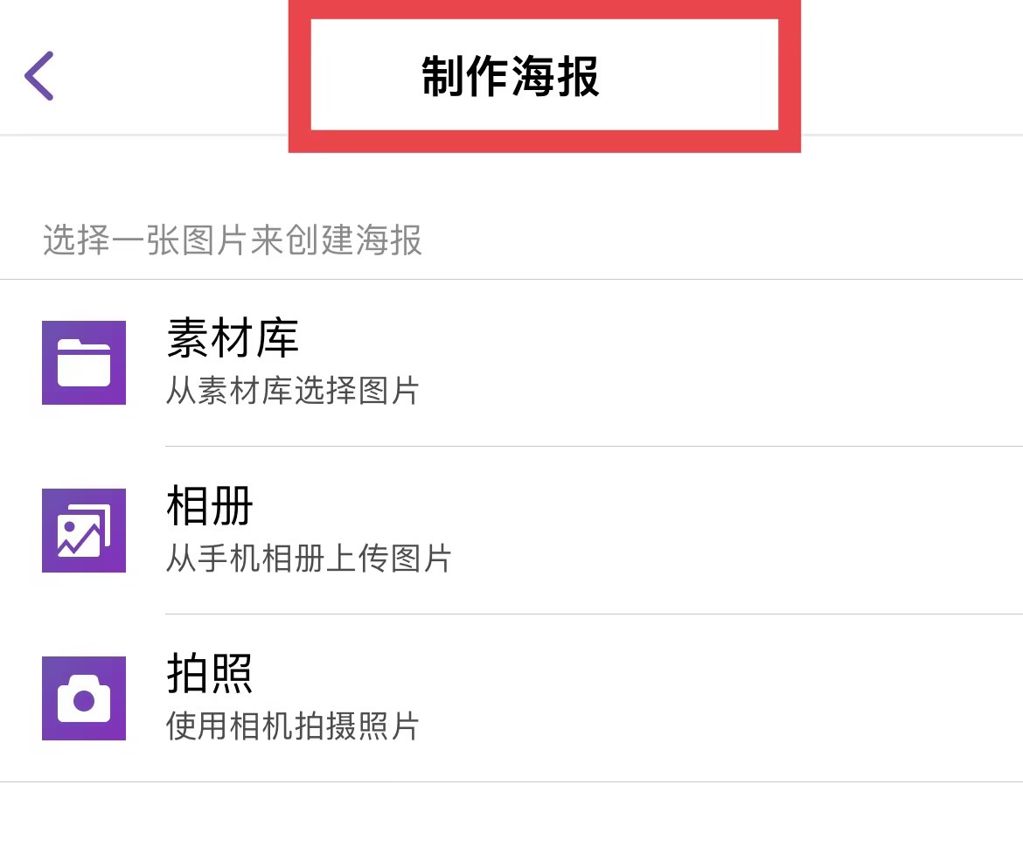Image resolution: width=1023 pixels, height=847 pixels.
Task: Click the 制作海报 page title
Action: (511, 76)
